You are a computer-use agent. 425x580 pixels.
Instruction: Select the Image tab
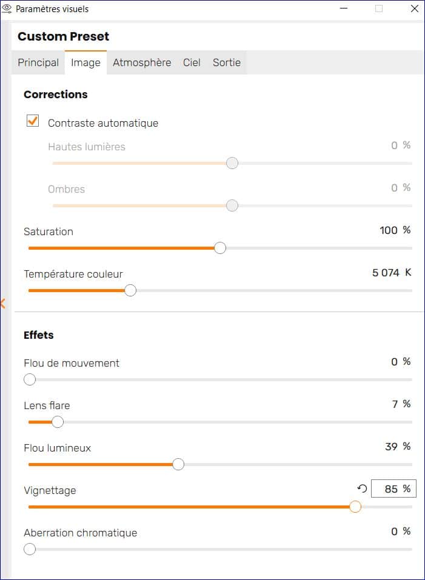tap(85, 62)
